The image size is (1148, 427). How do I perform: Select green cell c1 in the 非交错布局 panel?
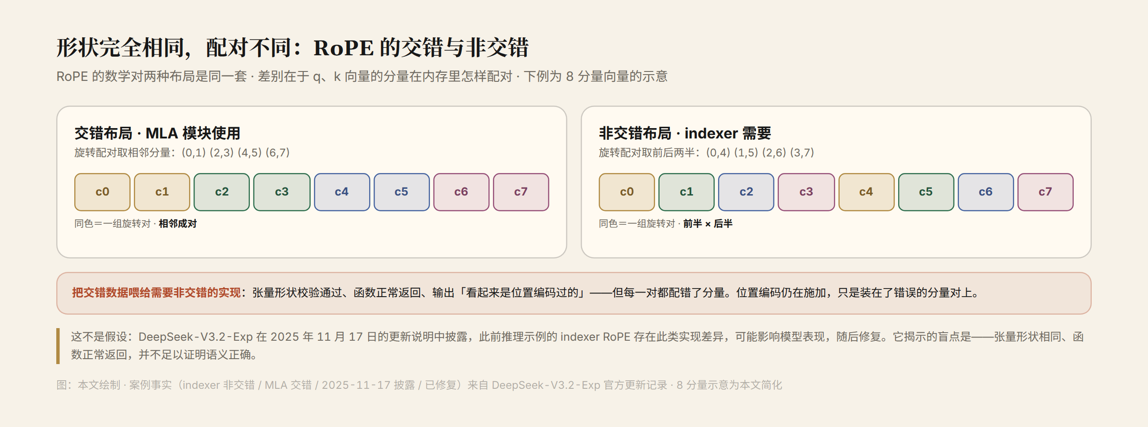[687, 192]
